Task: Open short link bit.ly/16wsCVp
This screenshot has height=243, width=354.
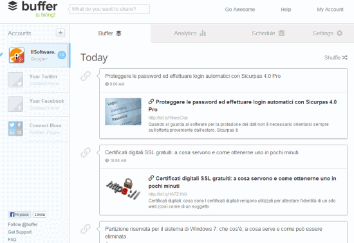Action: [x=168, y=118]
